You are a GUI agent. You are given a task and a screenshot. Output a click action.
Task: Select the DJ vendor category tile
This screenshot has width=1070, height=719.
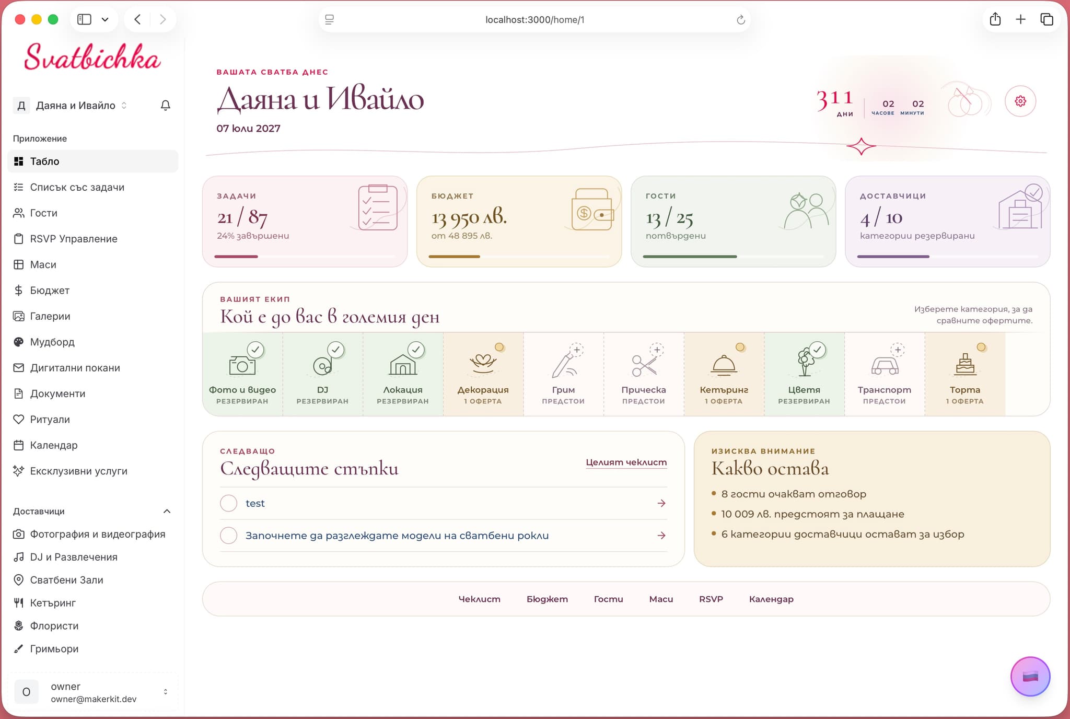click(x=322, y=374)
